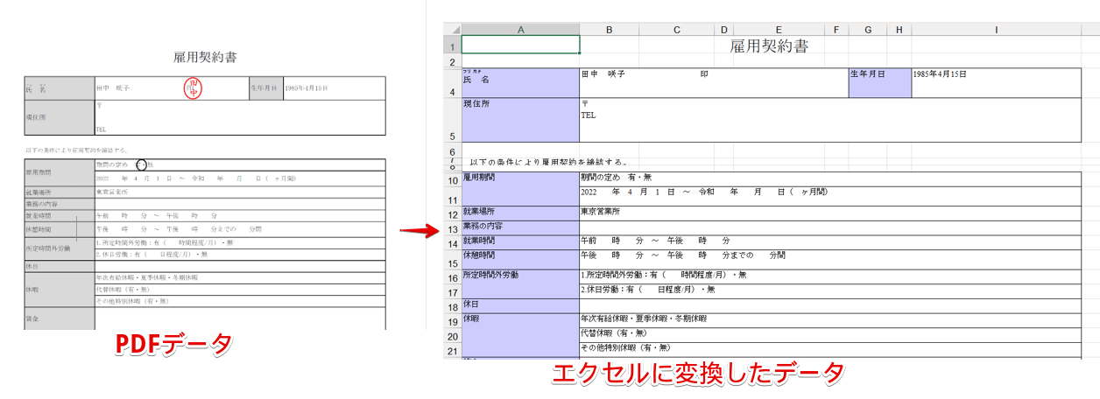Click the 現住所 label in the PDF
This screenshot has width=1100, height=399.
coord(36,116)
